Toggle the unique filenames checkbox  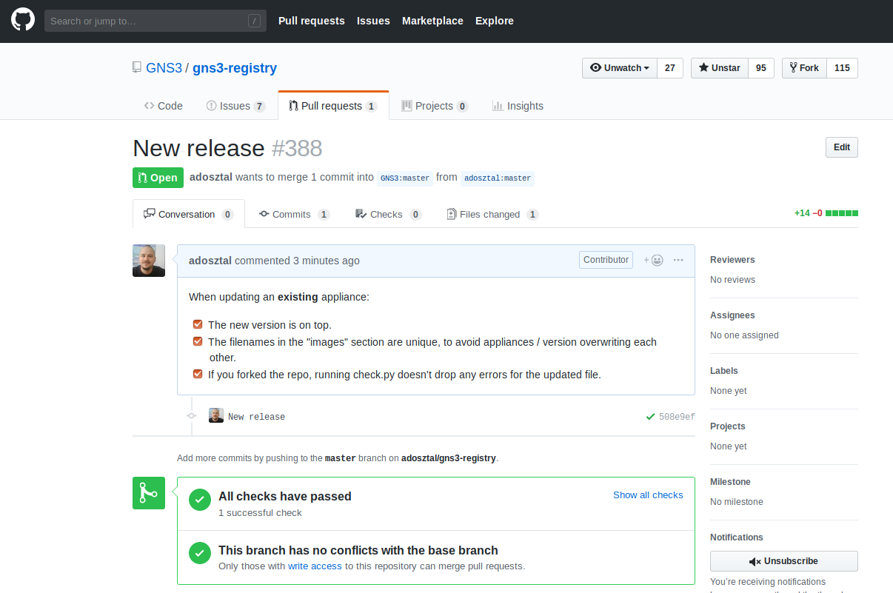198,341
